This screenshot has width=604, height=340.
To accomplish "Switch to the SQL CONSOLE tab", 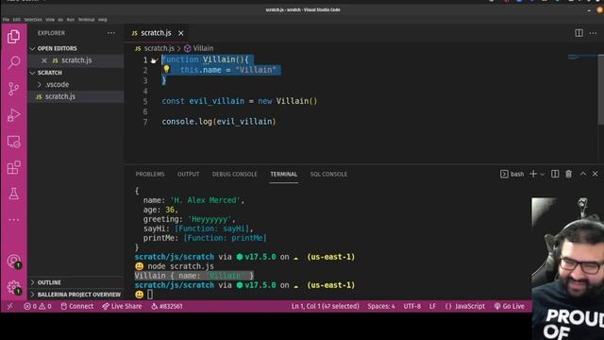I will [328, 174].
